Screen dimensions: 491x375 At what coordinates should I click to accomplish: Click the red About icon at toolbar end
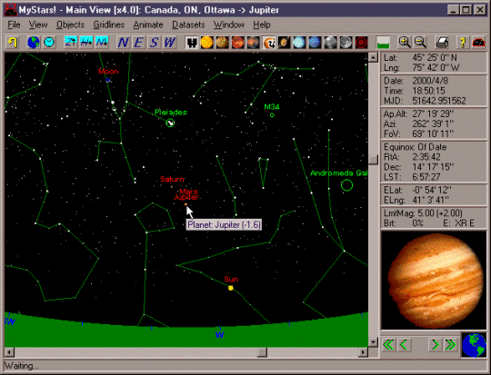tap(478, 43)
